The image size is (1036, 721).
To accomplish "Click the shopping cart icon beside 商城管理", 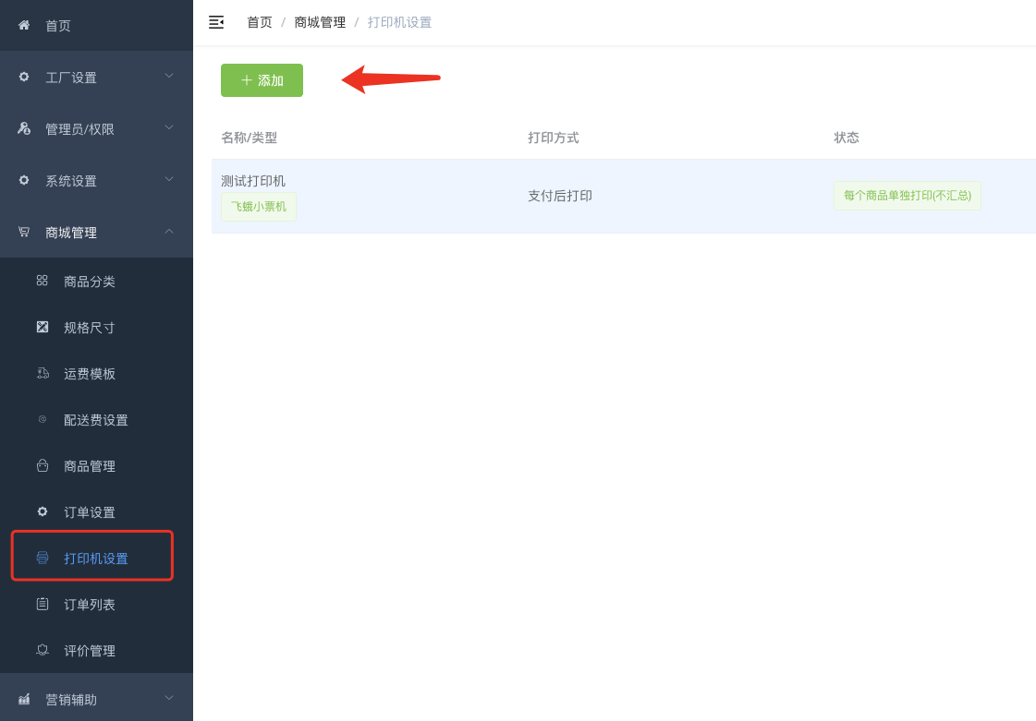I will coord(24,232).
